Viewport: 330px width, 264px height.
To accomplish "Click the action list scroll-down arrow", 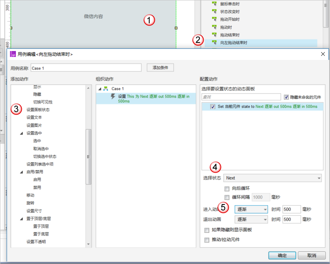I will 88,244.
